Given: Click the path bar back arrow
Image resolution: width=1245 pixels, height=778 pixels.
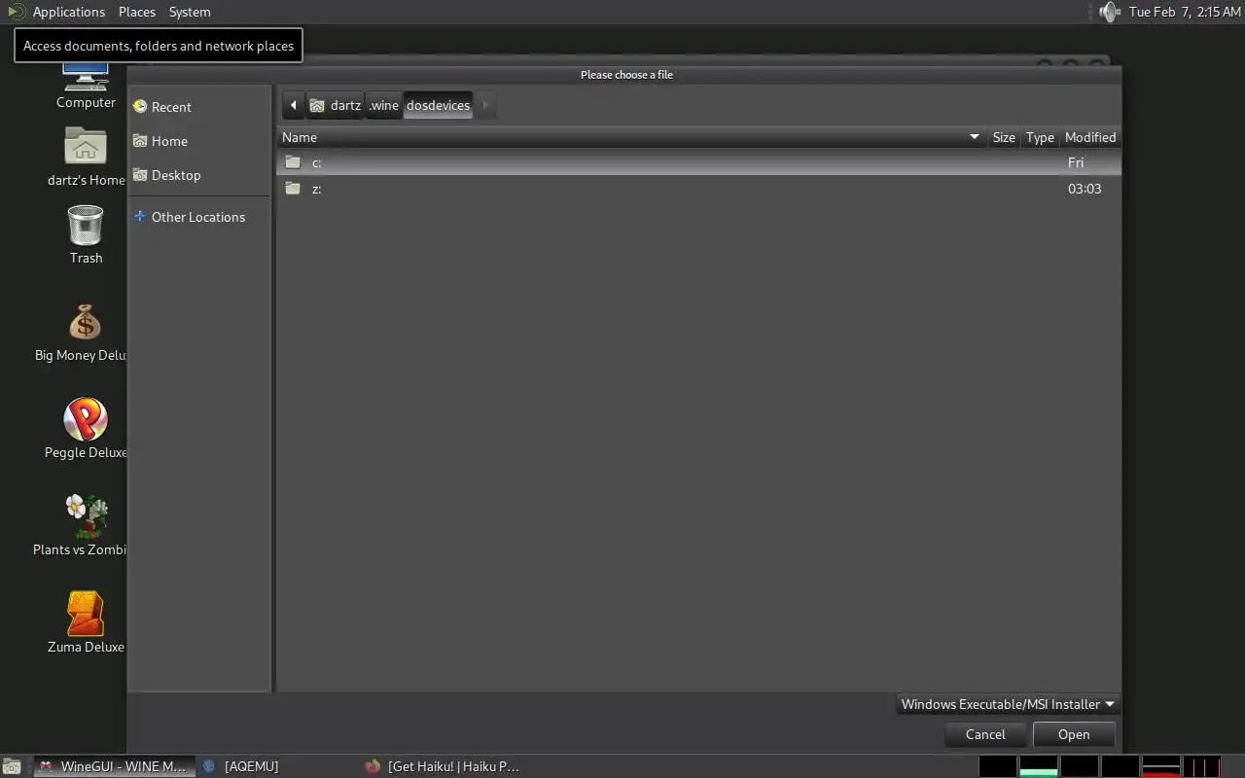Looking at the screenshot, I should tap(294, 105).
